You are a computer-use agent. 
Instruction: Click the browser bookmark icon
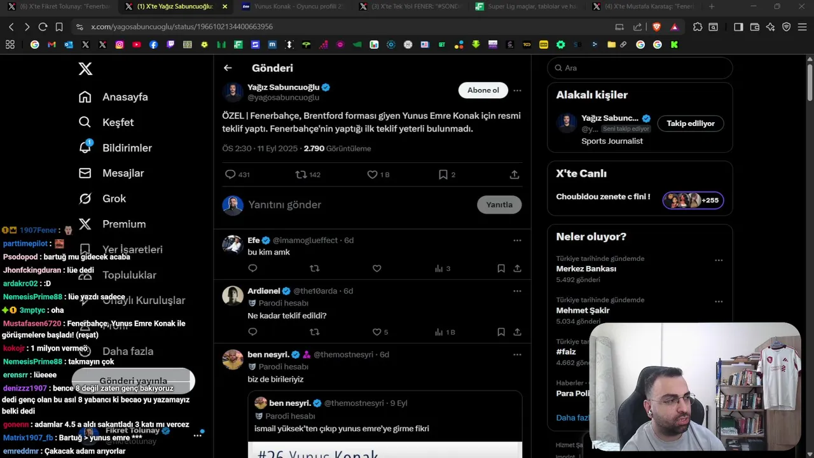59,27
